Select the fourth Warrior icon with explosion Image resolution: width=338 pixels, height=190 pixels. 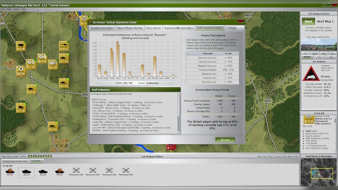click(x=60, y=172)
